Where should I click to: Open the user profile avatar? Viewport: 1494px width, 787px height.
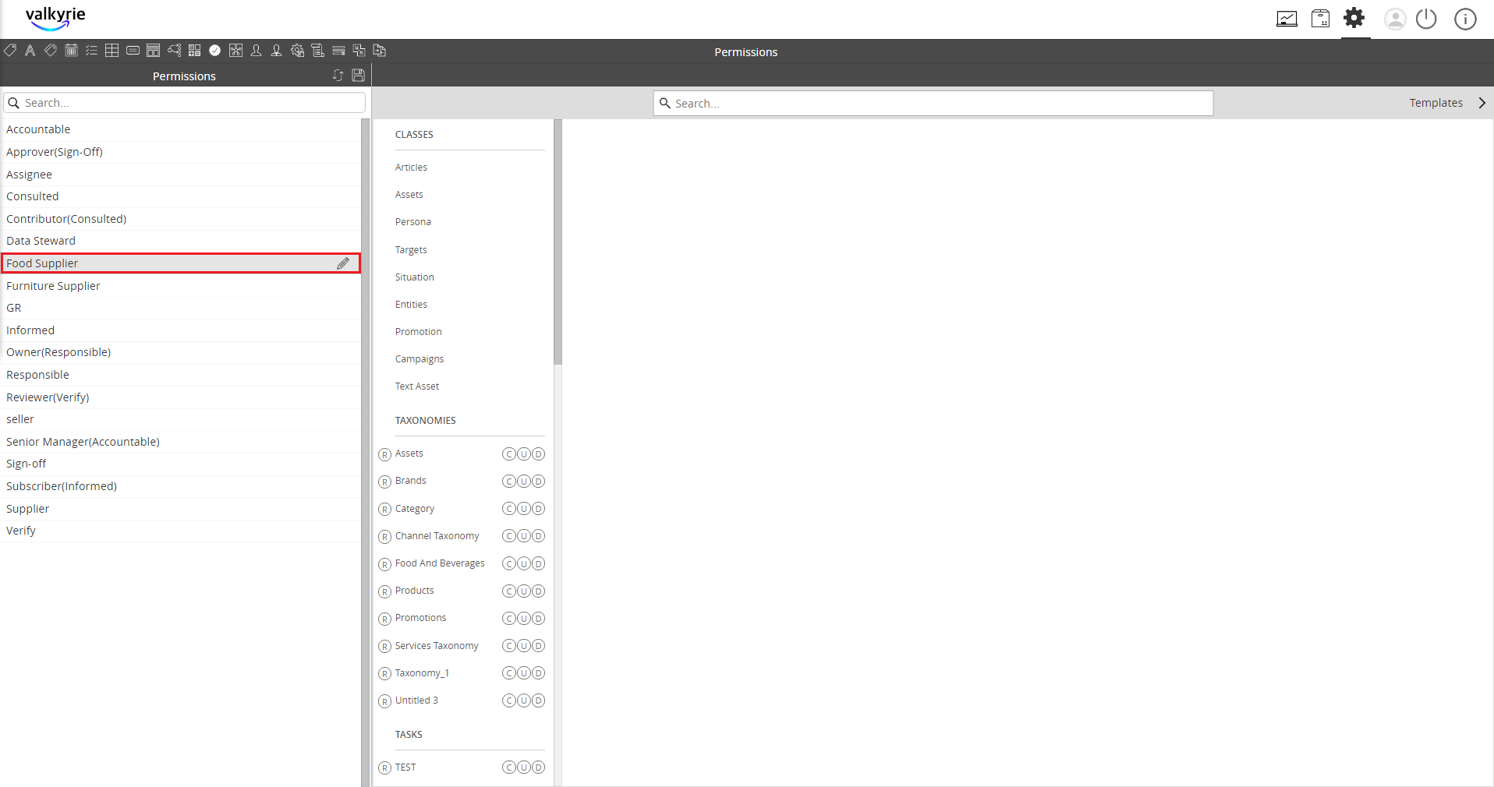[x=1395, y=19]
